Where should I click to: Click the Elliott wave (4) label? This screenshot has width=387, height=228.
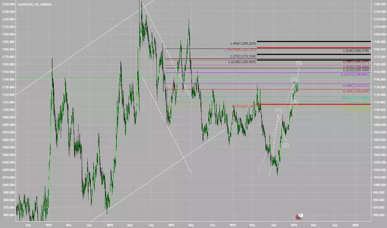coord(295,102)
